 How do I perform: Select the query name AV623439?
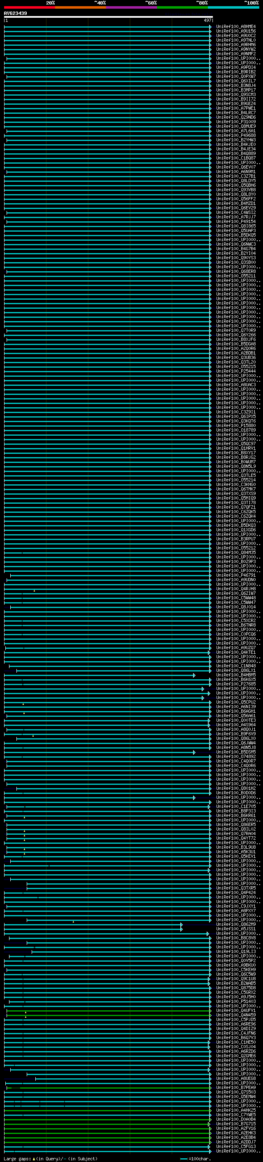15,13
